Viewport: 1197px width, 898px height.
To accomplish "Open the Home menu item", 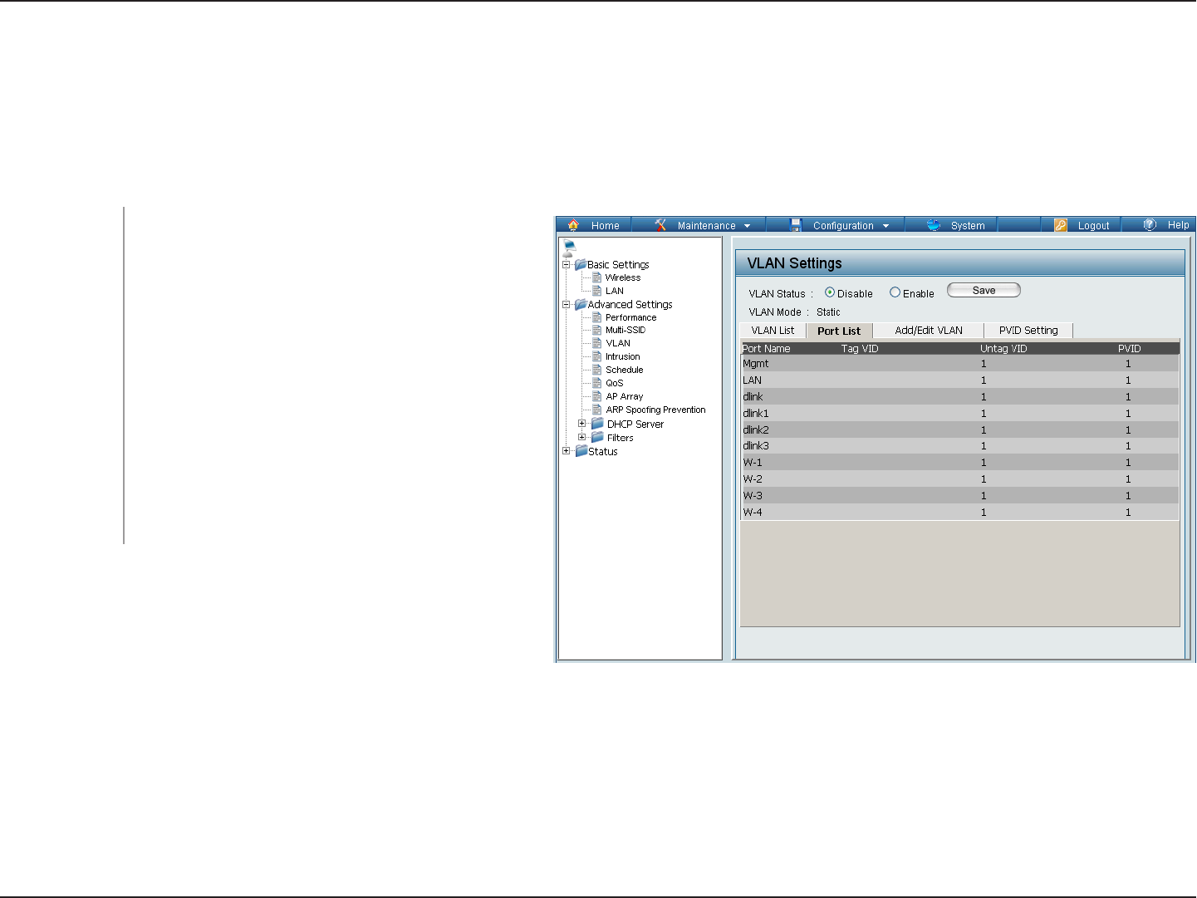I will coord(606,226).
